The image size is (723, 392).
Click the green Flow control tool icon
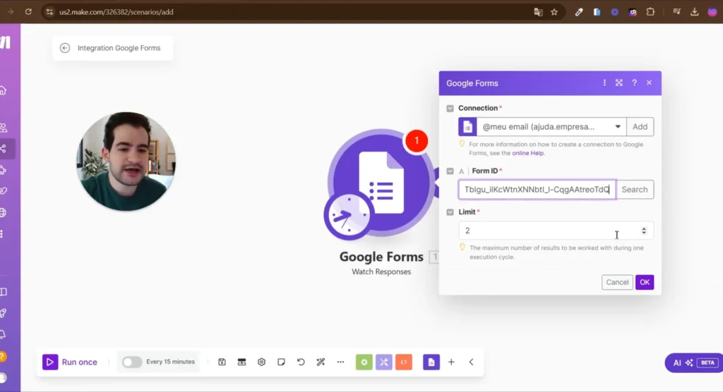(364, 362)
